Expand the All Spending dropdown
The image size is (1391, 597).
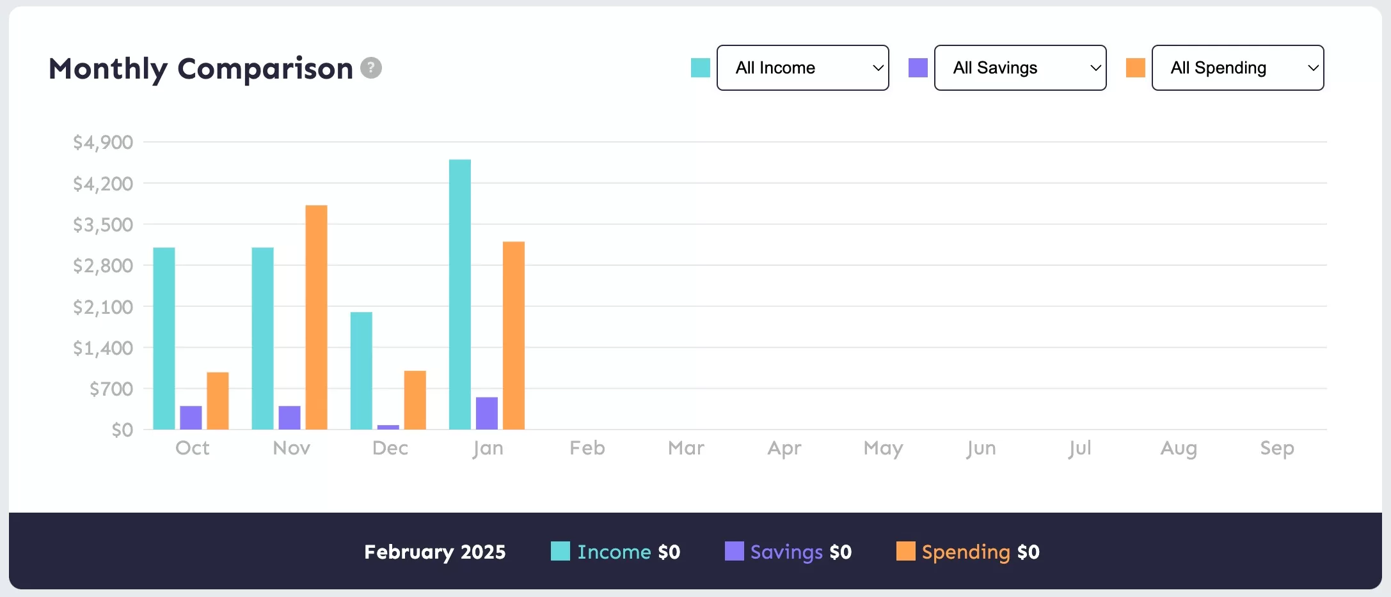point(1237,68)
